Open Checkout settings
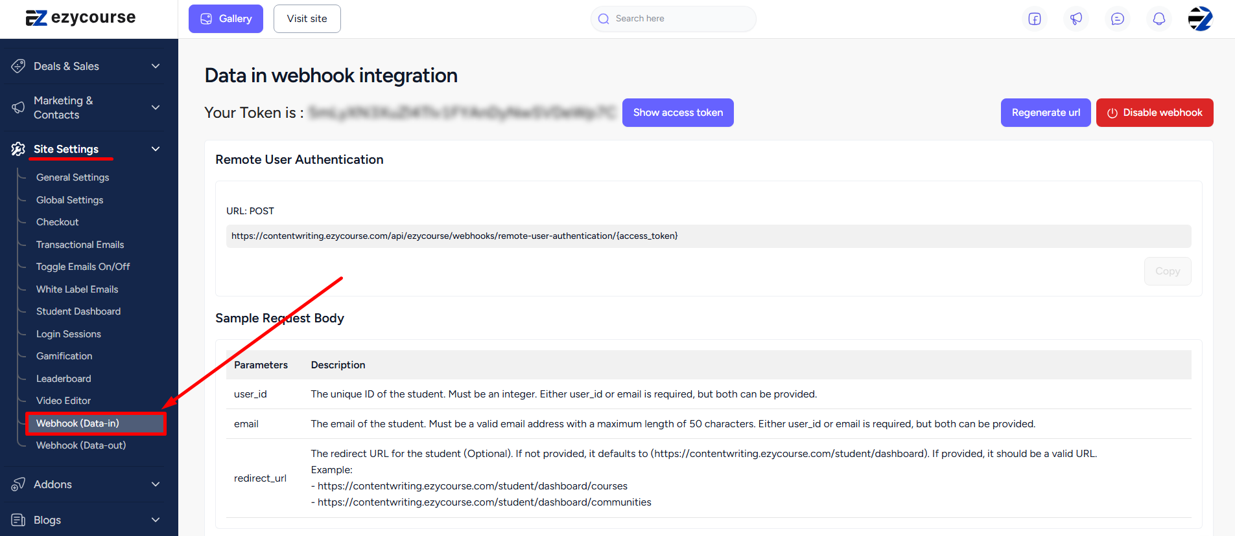 pos(58,222)
